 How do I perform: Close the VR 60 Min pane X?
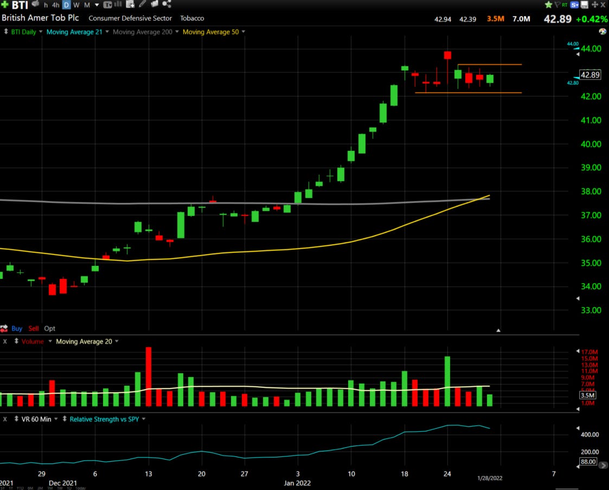coord(5,419)
